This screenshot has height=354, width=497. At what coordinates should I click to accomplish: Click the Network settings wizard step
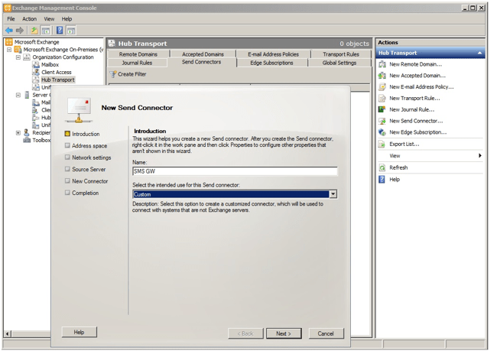tap(92, 158)
